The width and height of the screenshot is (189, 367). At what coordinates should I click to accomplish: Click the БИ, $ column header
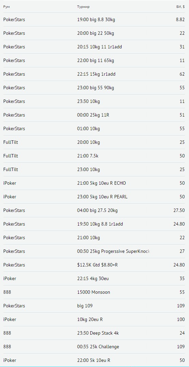click(180, 7)
